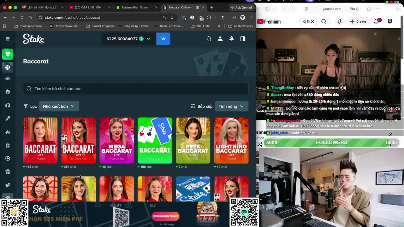
Task: Switch to BenjaminTran Stream tab
Action: click(x=136, y=7)
